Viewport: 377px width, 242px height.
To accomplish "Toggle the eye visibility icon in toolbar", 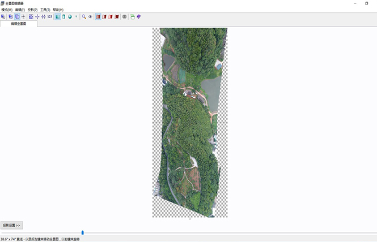I will pyautogui.click(x=90, y=17).
